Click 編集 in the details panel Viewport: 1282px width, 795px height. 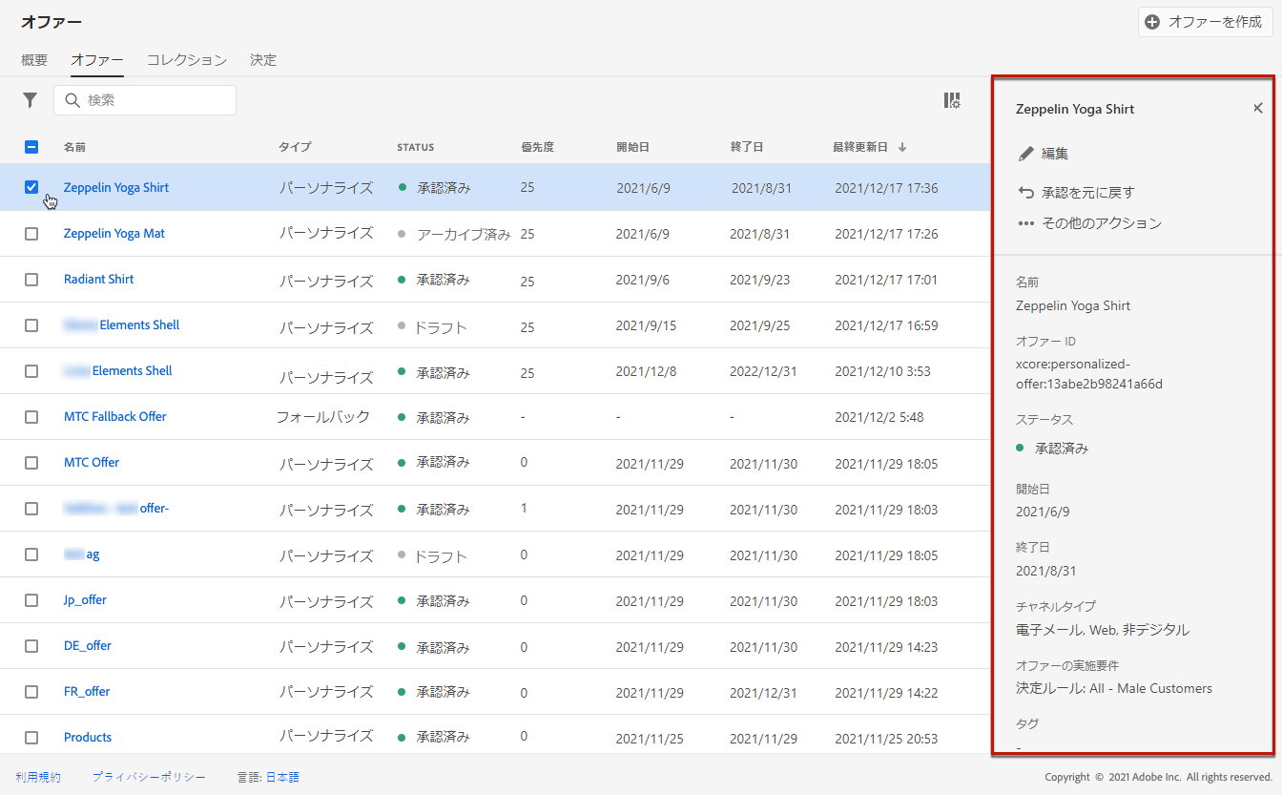[x=1055, y=154]
